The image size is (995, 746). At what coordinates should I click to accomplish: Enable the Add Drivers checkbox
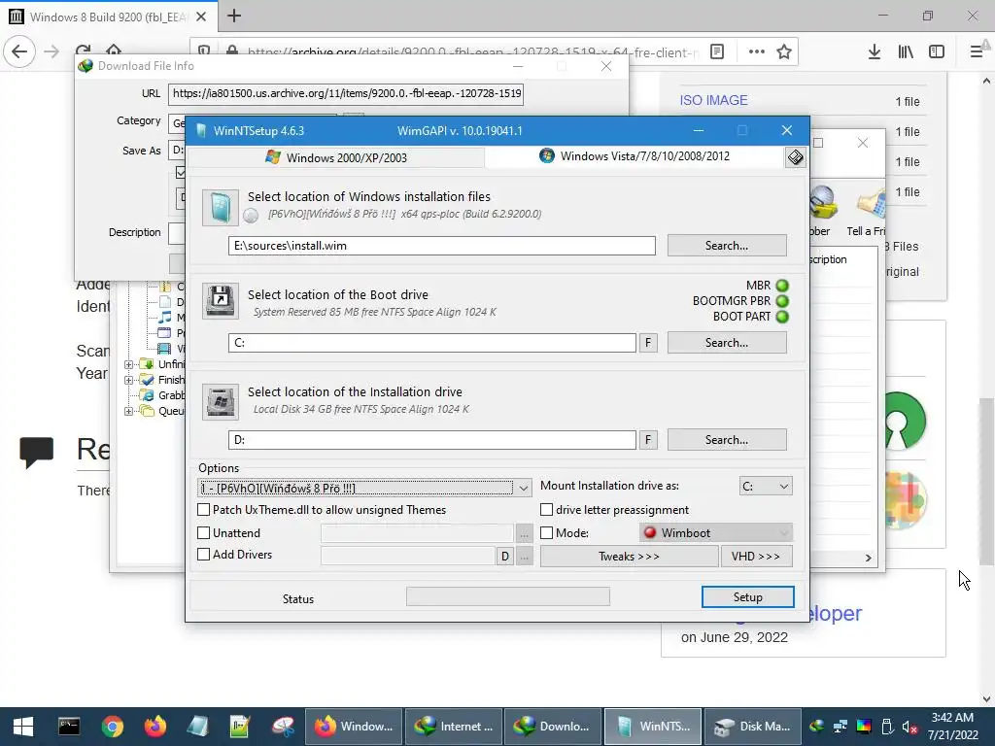(x=204, y=555)
